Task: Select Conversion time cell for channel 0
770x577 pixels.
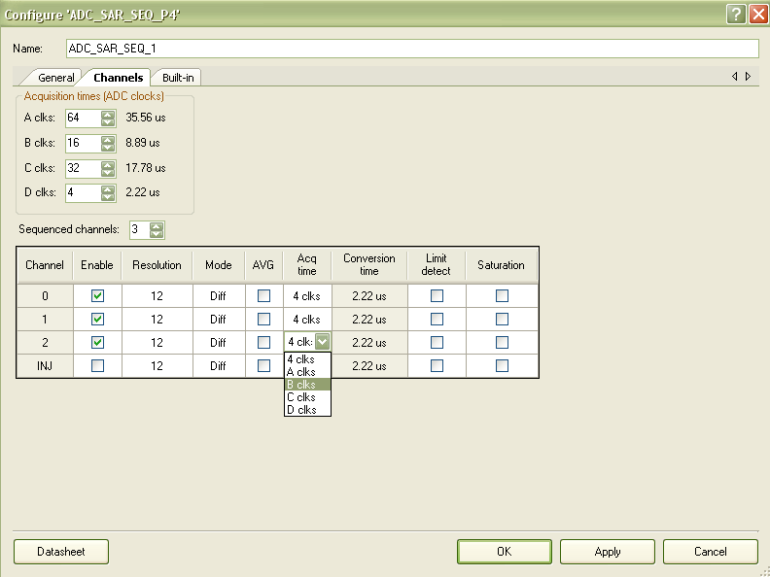Action: pos(369,296)
